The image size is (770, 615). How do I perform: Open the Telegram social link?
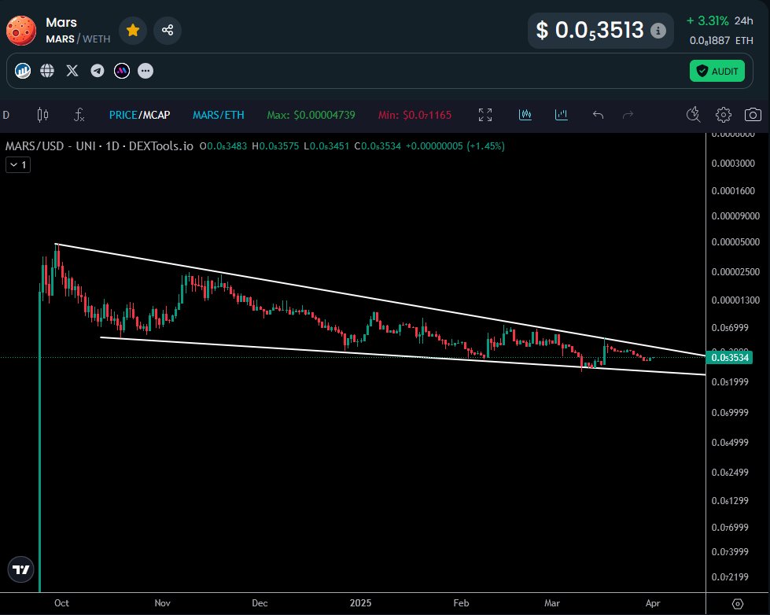point(97,71)
